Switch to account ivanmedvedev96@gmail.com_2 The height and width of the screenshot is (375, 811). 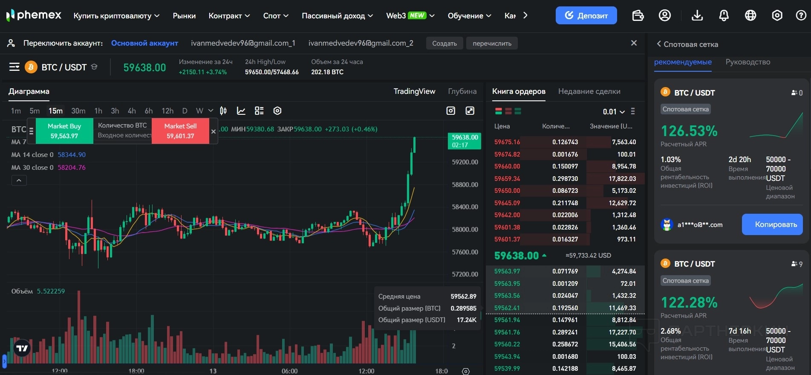coord(361,43)
